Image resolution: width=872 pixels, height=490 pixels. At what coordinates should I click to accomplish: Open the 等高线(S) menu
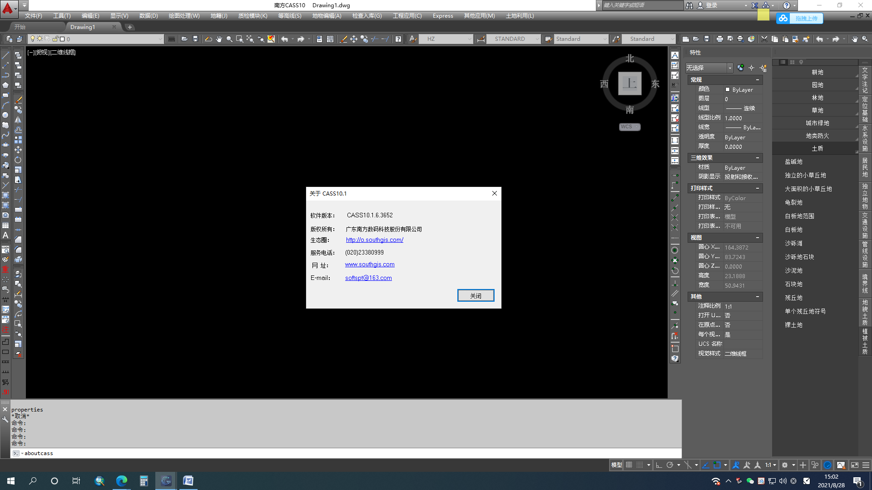coord(290,16)
